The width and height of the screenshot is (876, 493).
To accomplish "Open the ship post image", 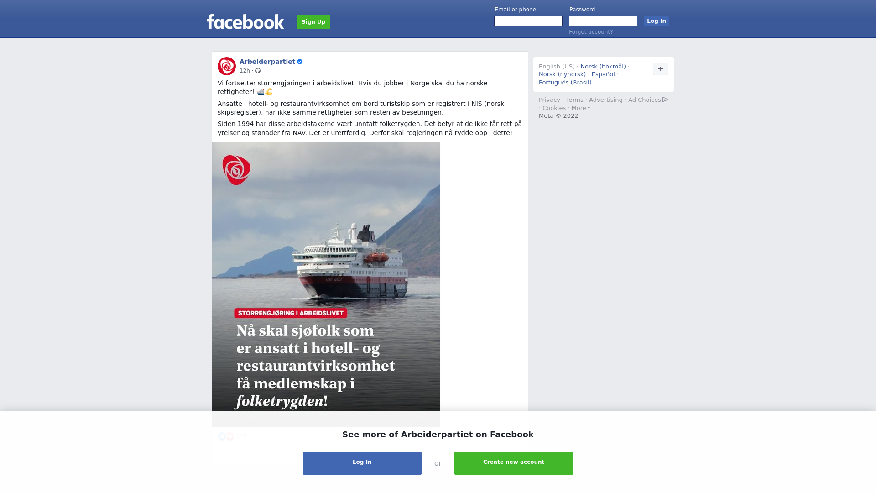I will pyautogui.click(x=326, y=284).
